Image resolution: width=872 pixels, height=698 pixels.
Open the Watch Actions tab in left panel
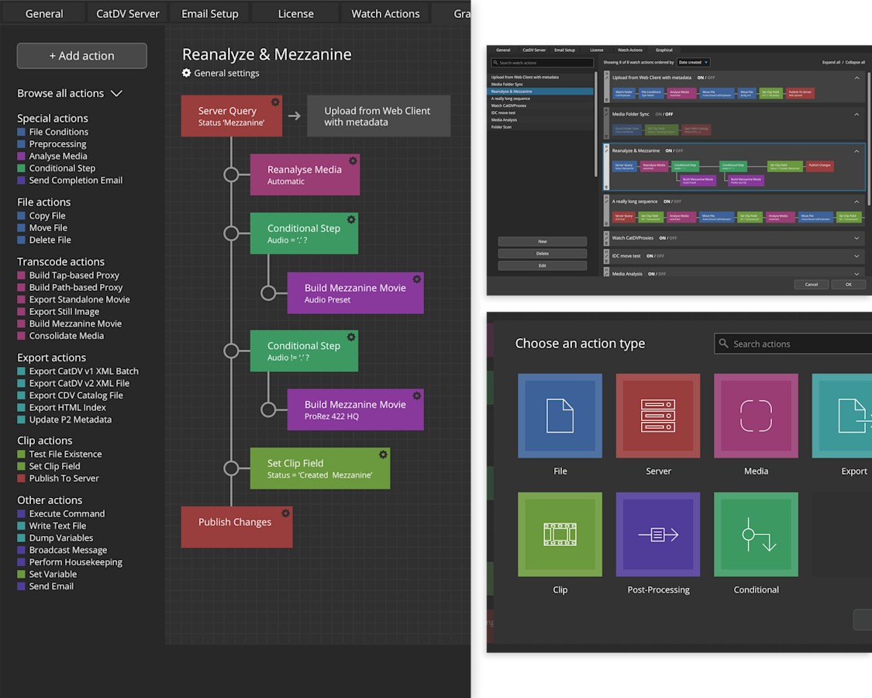pos(385,13)
